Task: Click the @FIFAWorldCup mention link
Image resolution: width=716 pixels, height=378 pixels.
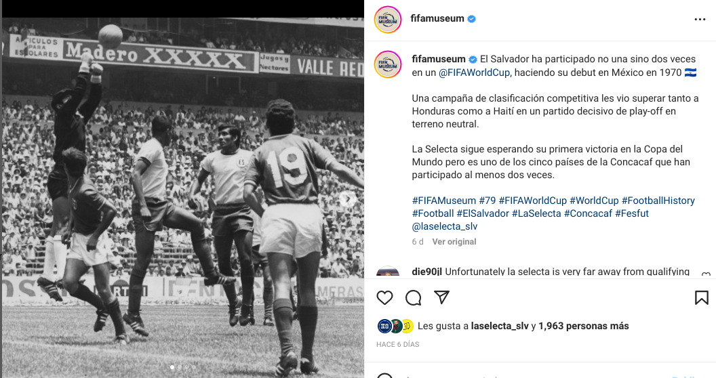Action: coord(474,72)
